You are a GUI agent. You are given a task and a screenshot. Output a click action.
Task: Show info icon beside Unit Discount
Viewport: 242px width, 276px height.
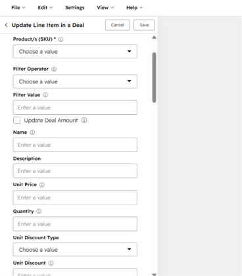51,263
